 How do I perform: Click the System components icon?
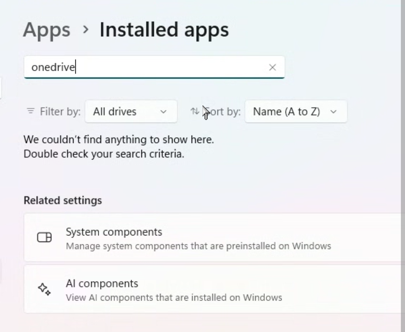[44, 237]
